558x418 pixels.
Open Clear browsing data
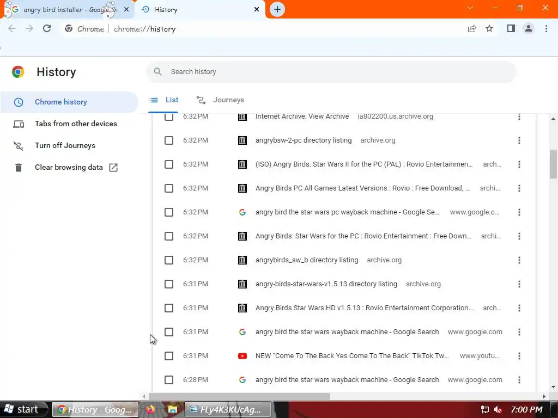69,167
